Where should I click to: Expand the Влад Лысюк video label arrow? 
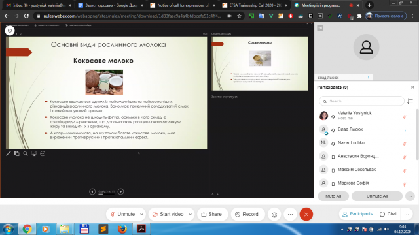368,78
